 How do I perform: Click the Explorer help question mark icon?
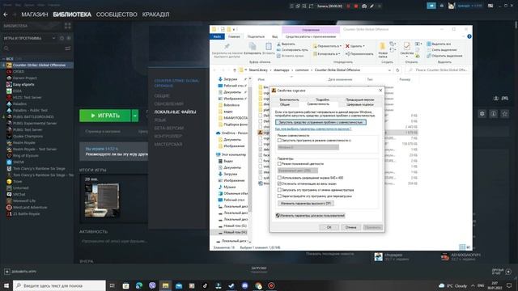click(x=469, y=36)
